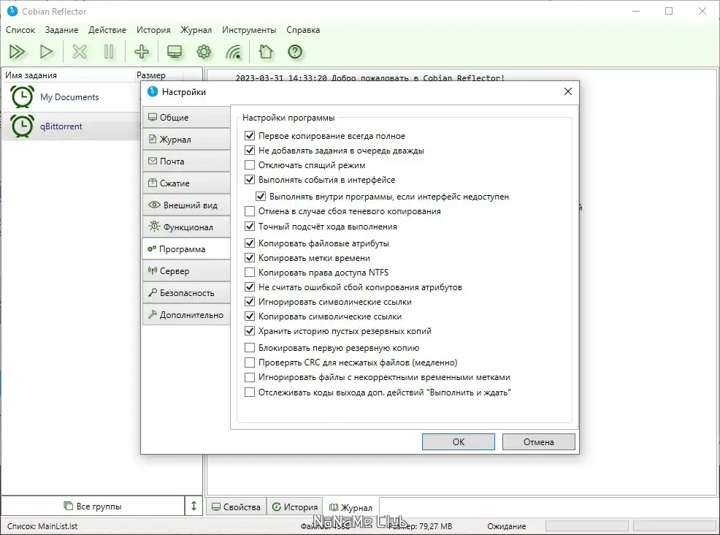The image size is (720, 535).
Task: Add new task with plus icon
Action: point(142,51)
